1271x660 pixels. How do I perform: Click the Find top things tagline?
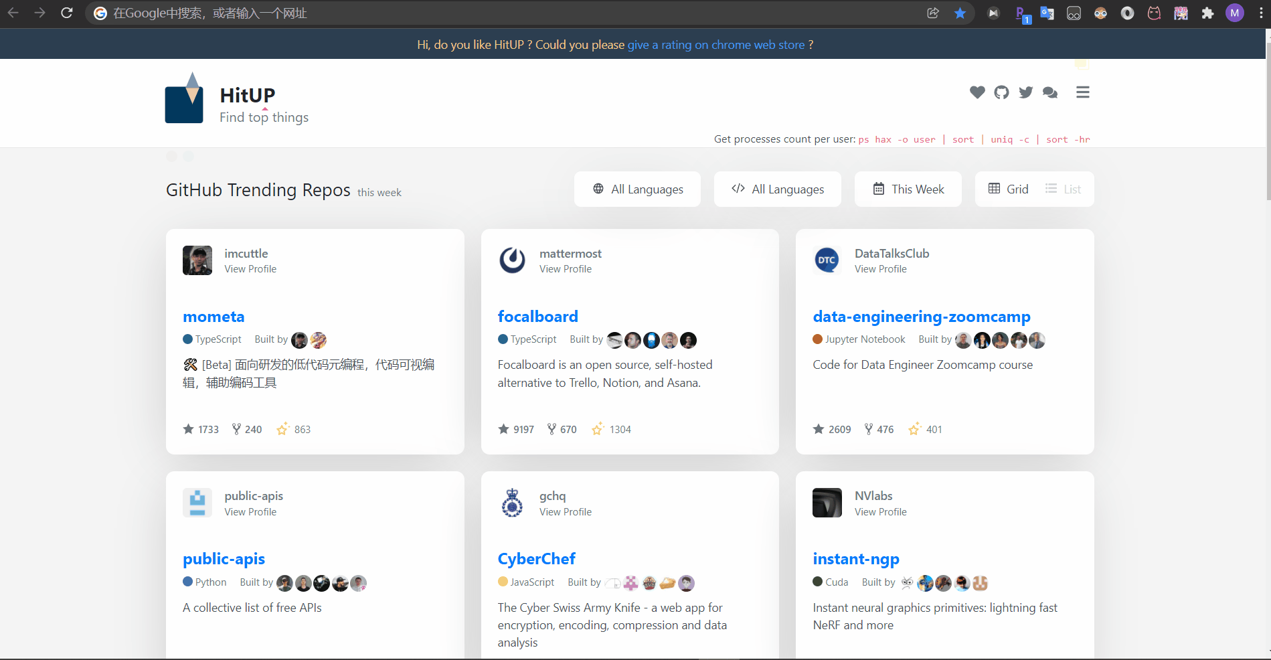[264, 117]
